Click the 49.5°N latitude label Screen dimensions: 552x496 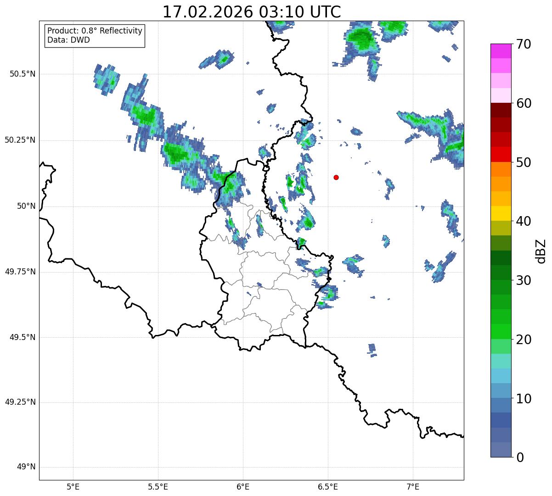pyautogui.click(x=23, y=337)
